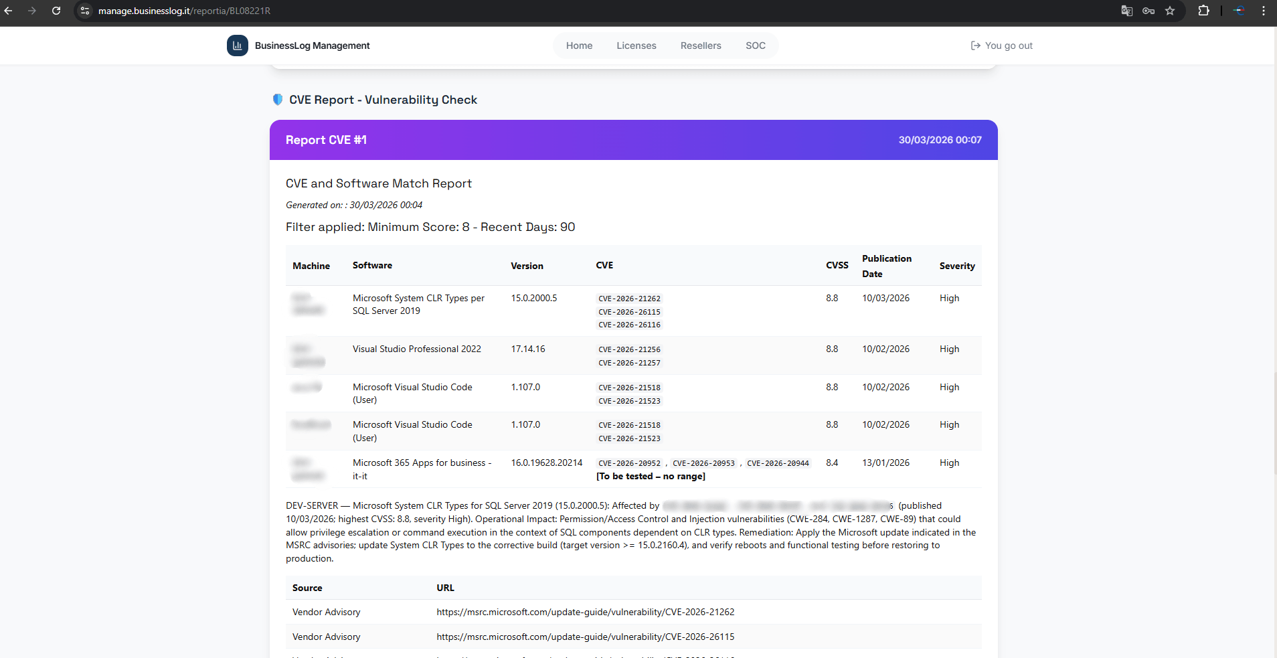Click the Severity column header
The width and height of the screenshot is (1277, 658).
[956, 266]
